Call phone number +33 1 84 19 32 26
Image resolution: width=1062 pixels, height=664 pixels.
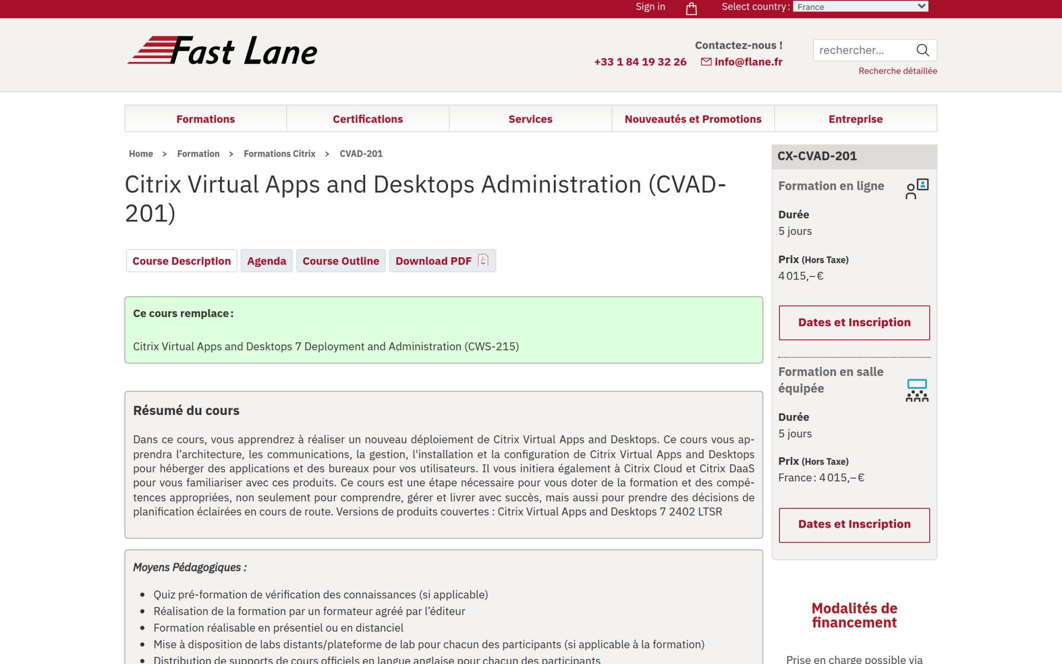pyautogui.click(x=640, y=62)
